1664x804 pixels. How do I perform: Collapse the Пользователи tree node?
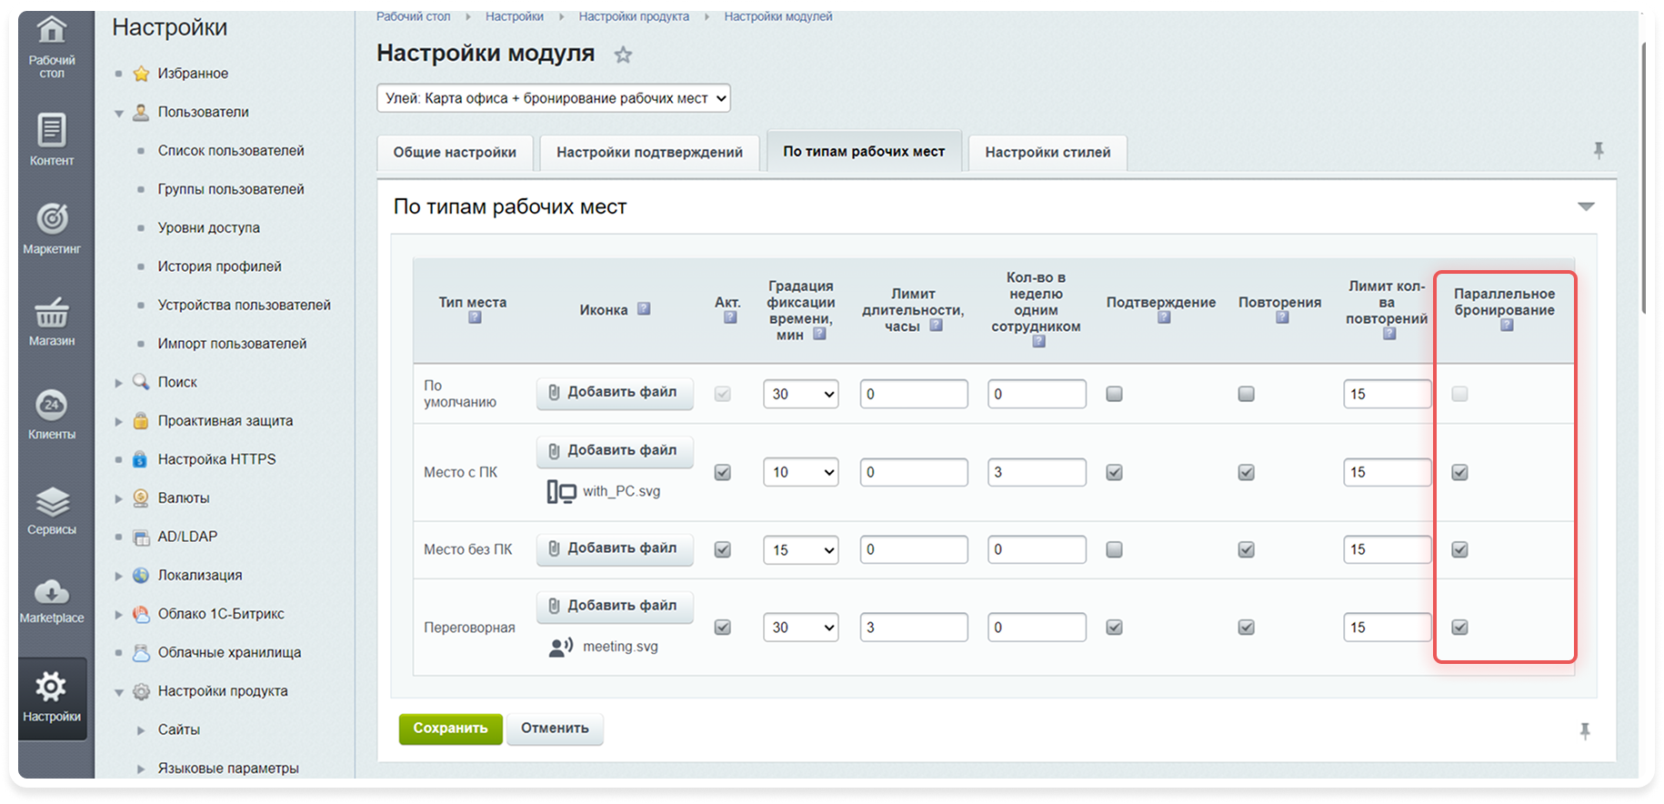pos(119,113)
